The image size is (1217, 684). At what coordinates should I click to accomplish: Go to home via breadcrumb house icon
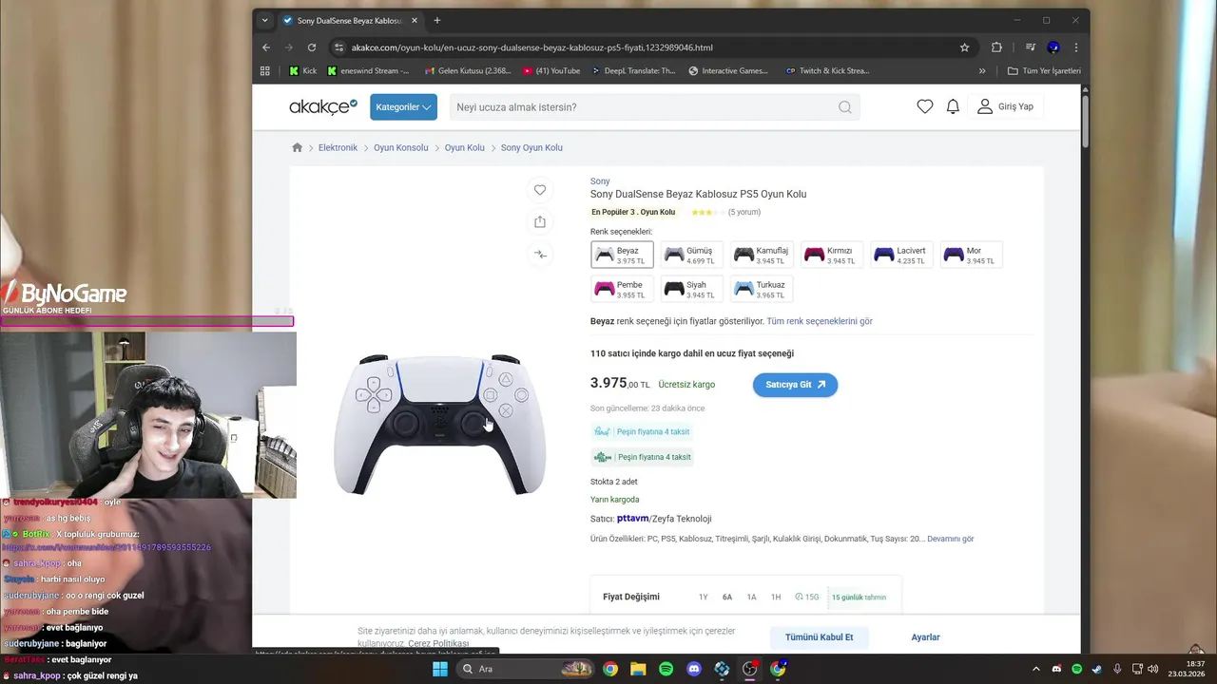pos(297,147)
